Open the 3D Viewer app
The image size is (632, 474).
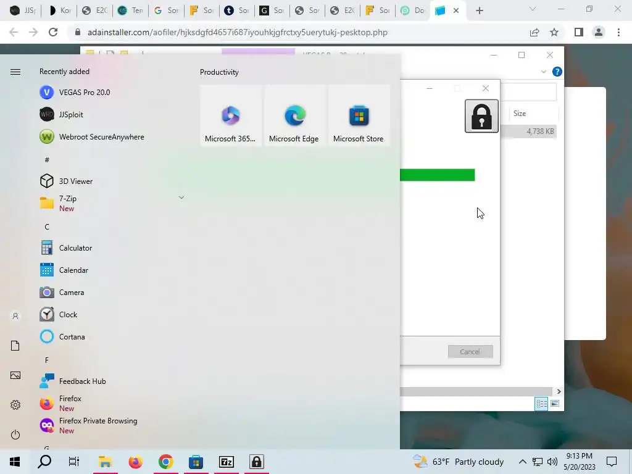[x=66, y=181]
